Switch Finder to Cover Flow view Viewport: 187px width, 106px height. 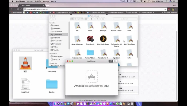click(x=82, y=19)
